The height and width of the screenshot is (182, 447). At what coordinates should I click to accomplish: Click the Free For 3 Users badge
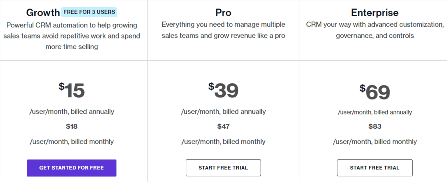(89, 12)
